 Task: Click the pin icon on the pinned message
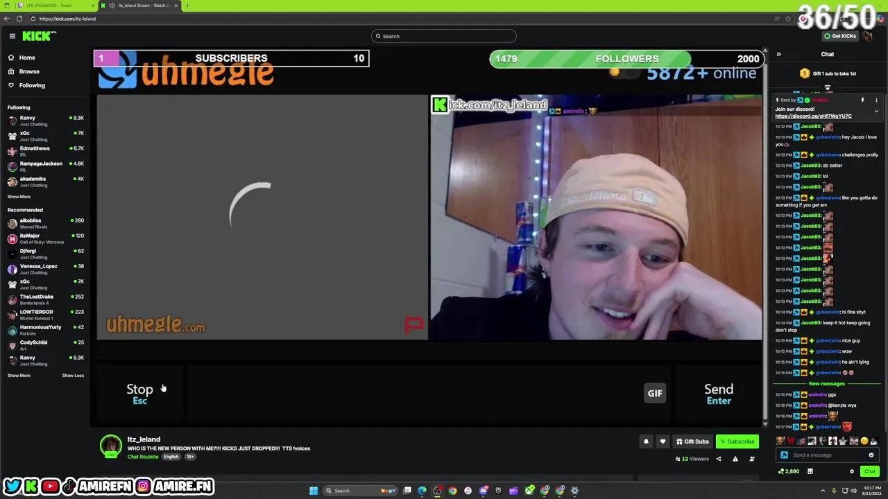tap(862, 100)
